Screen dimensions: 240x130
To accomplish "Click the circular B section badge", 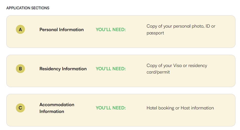I will pos(20,69).
